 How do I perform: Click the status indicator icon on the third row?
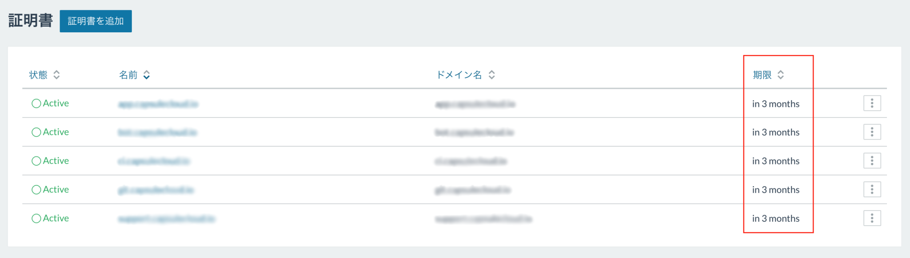click(x=36, y=160)
